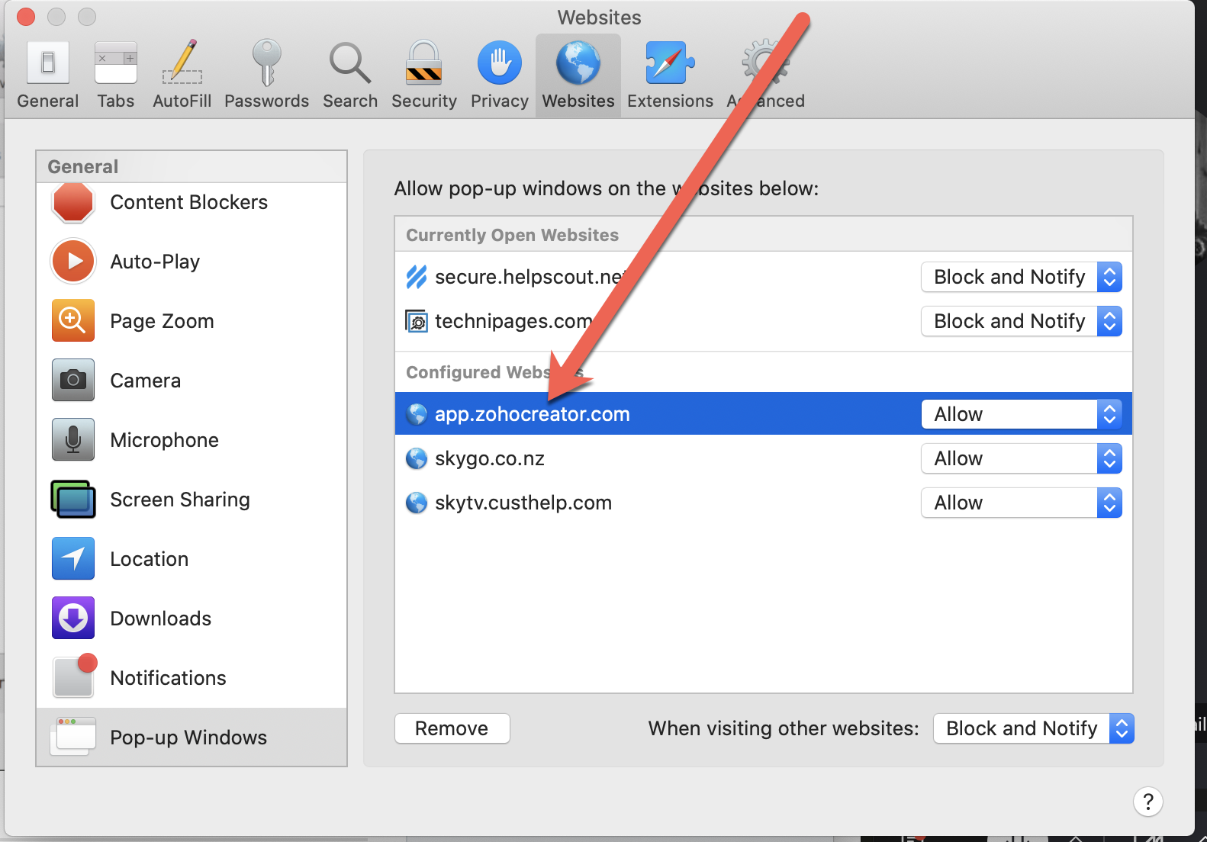Select Location arrow icon
The image size is (1207, 842).
73,558
